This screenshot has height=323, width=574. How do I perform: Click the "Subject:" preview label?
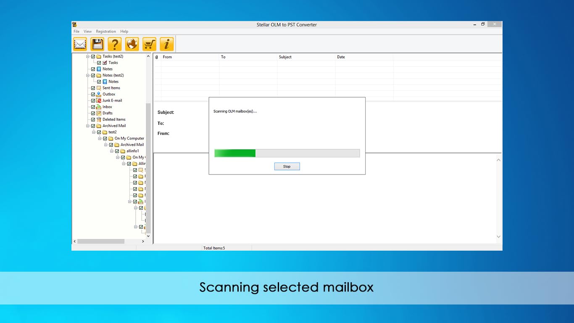(x=166, y=112)
